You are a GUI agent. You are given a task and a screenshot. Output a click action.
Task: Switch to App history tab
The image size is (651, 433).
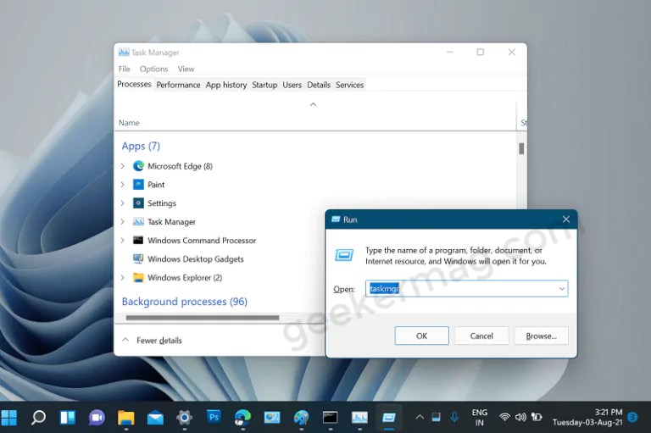pos(226,85)
